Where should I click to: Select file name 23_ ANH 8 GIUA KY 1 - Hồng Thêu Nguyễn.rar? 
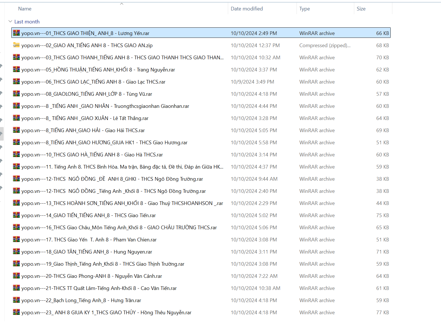click(107, 313)
